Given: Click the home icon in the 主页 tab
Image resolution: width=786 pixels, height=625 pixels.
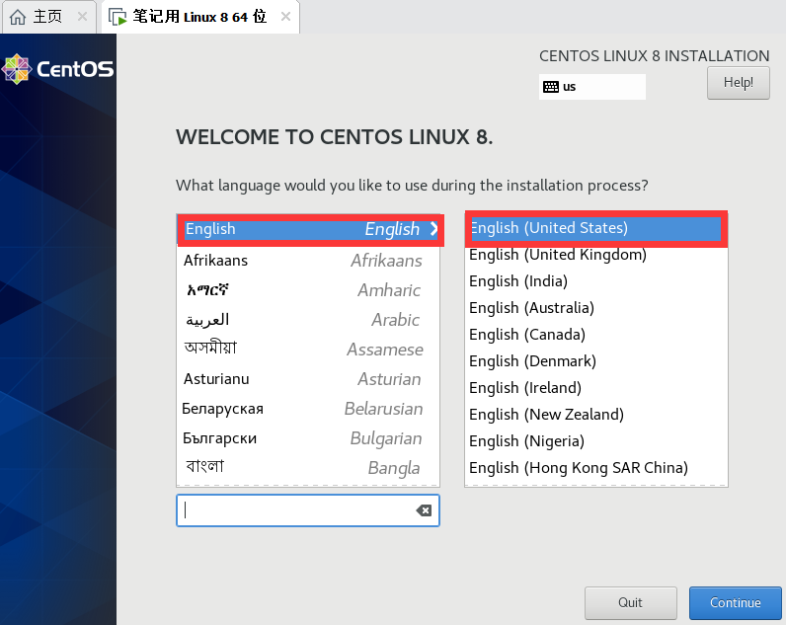Looking at the screenshot, I should pos(18,17).
